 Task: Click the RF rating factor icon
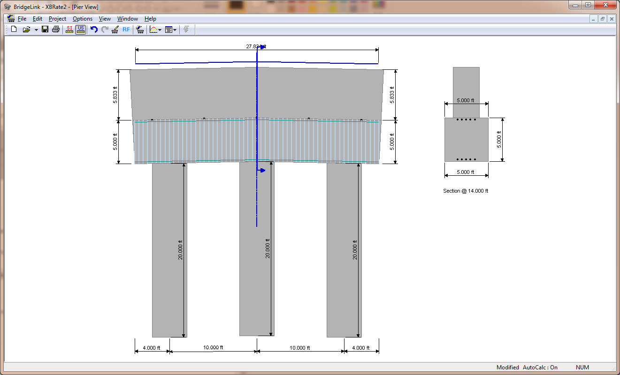[x=126, y=30]
